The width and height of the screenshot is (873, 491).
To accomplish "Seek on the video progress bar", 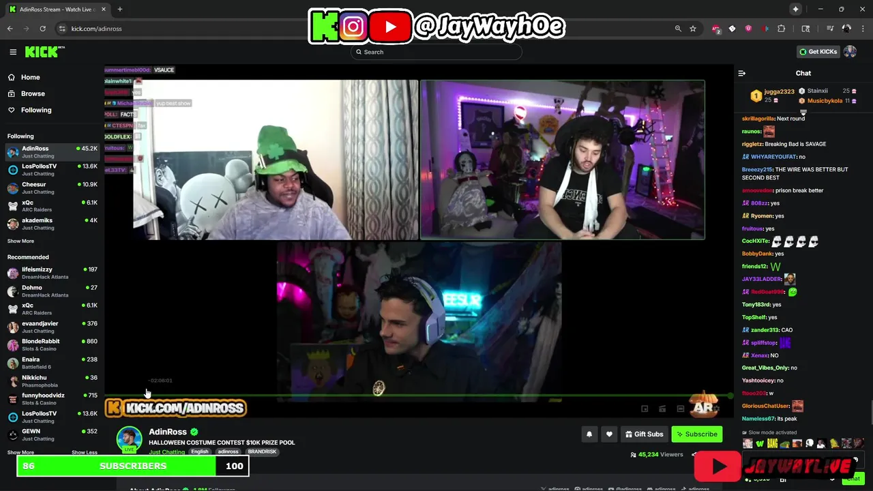I will pyautogui.click(x=417, y=396).
